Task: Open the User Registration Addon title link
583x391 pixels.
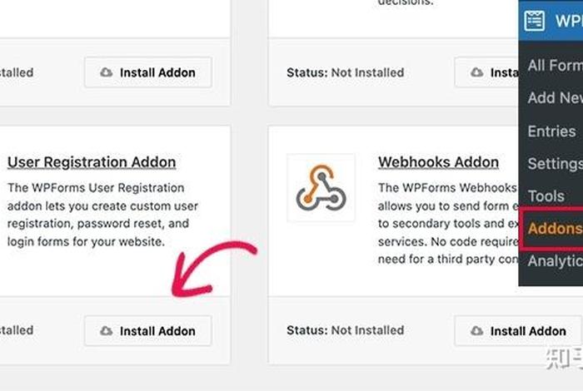Action: 92,162
